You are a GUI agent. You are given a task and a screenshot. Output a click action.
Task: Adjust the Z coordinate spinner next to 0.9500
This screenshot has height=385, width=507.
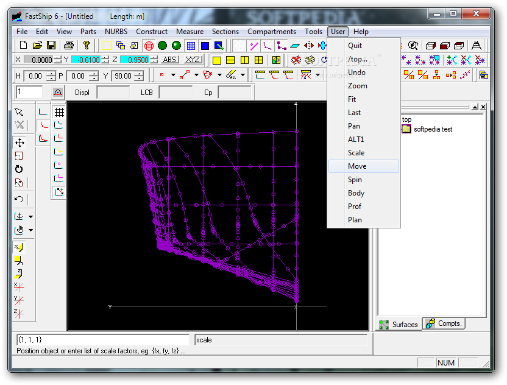click(154, 60)
